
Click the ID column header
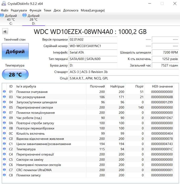click(x=11, y=86)
